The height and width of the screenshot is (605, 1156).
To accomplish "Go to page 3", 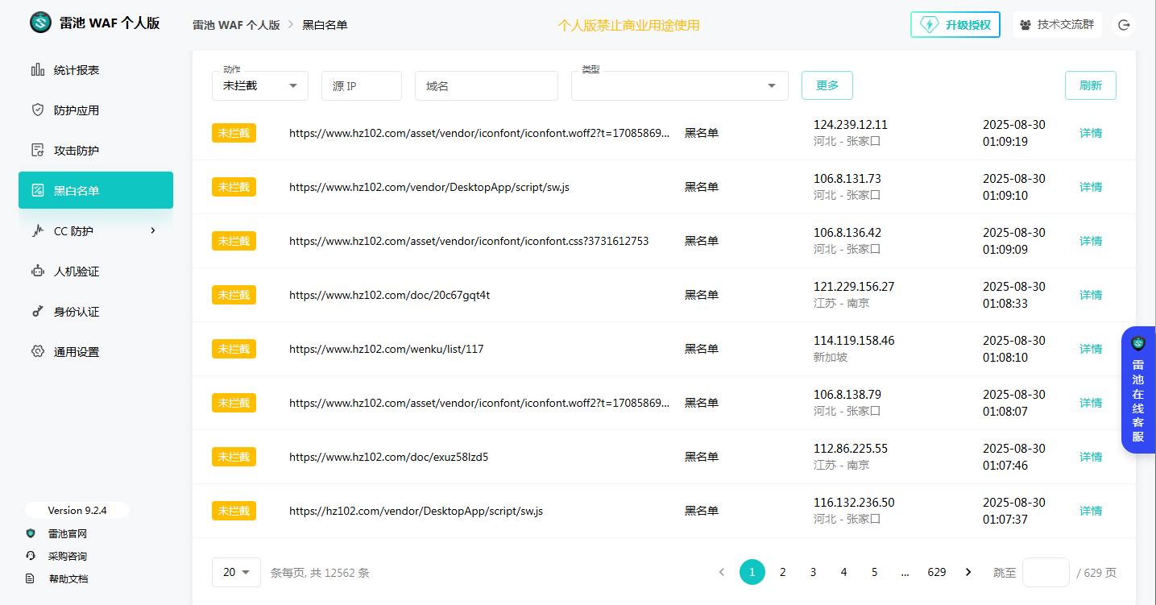I will pos(813,572).
